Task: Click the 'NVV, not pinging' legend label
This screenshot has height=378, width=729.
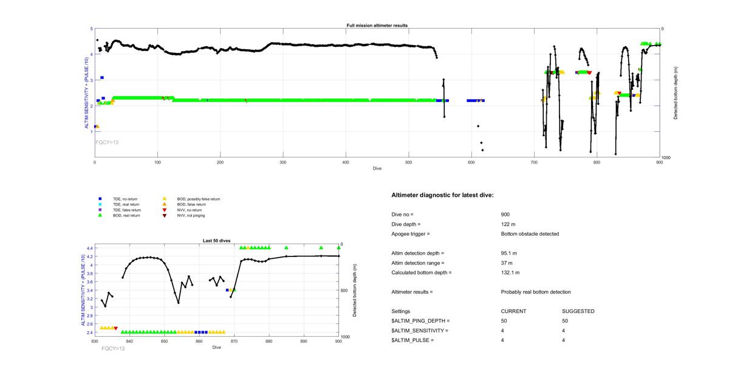Action: click(x=193, y=215)
